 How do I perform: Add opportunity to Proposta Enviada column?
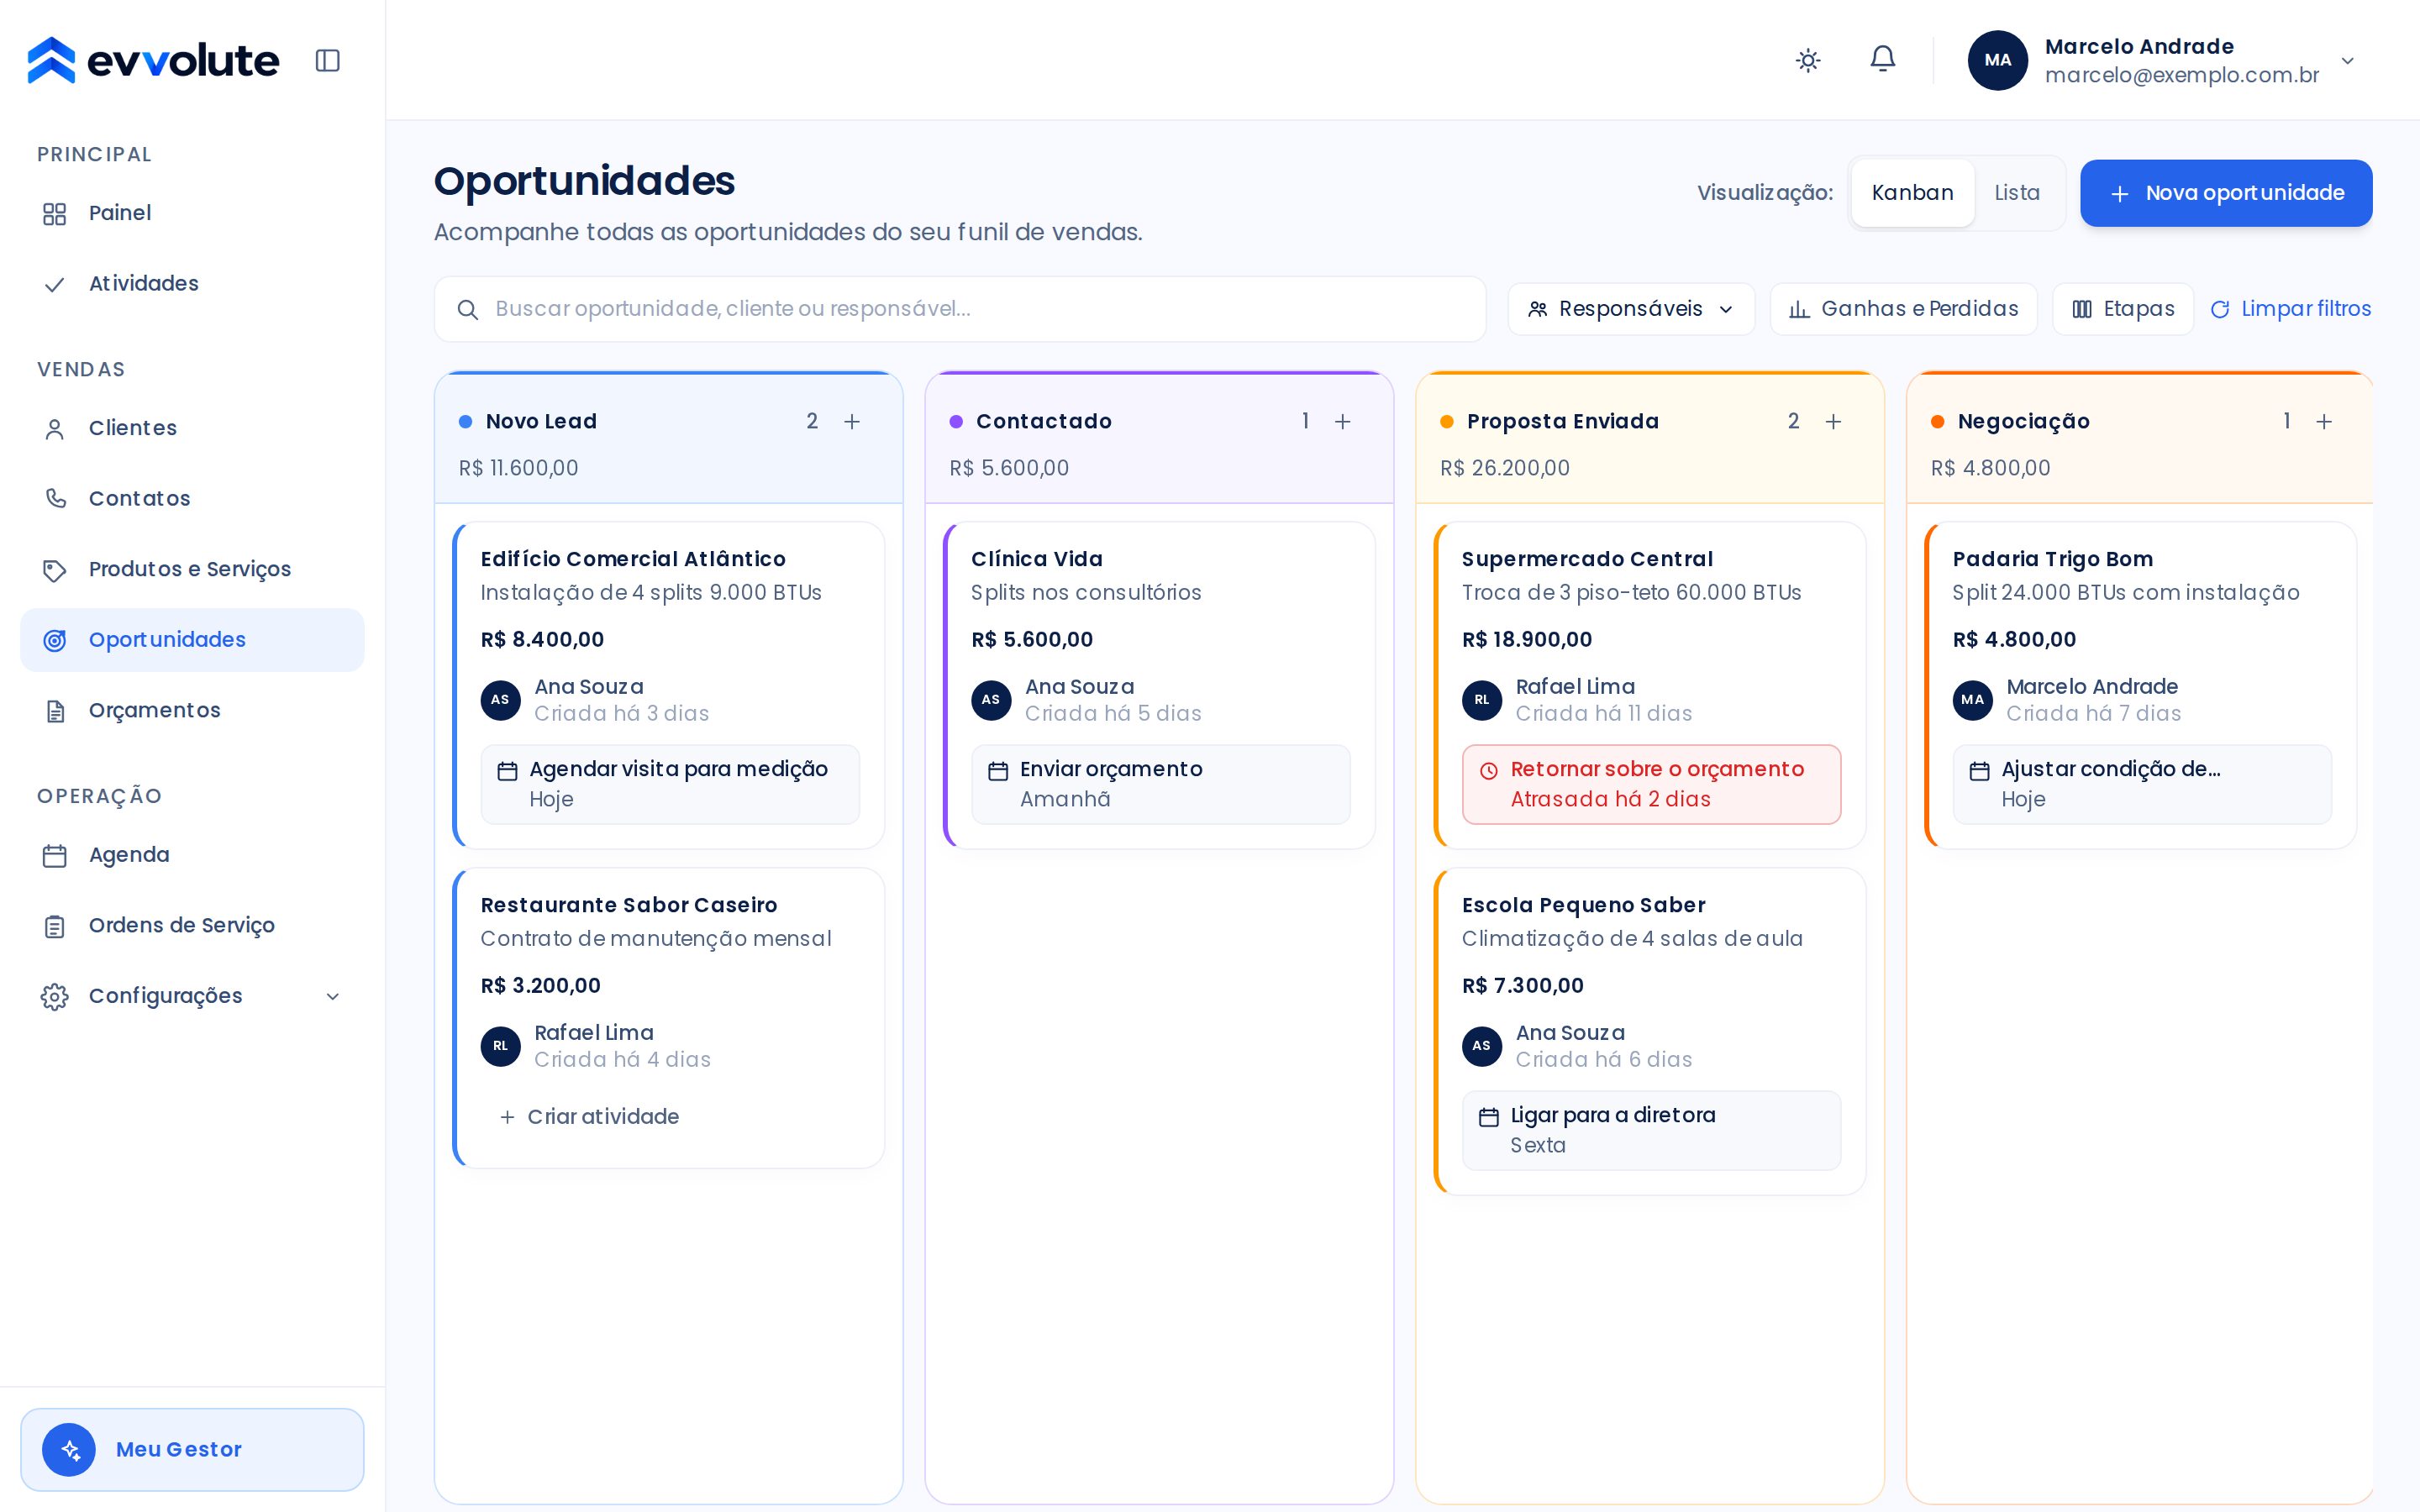click(x=1833, y=422)
